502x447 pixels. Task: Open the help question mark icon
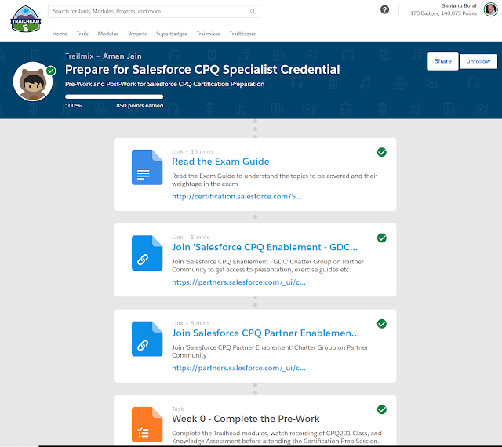pos(384,9)
